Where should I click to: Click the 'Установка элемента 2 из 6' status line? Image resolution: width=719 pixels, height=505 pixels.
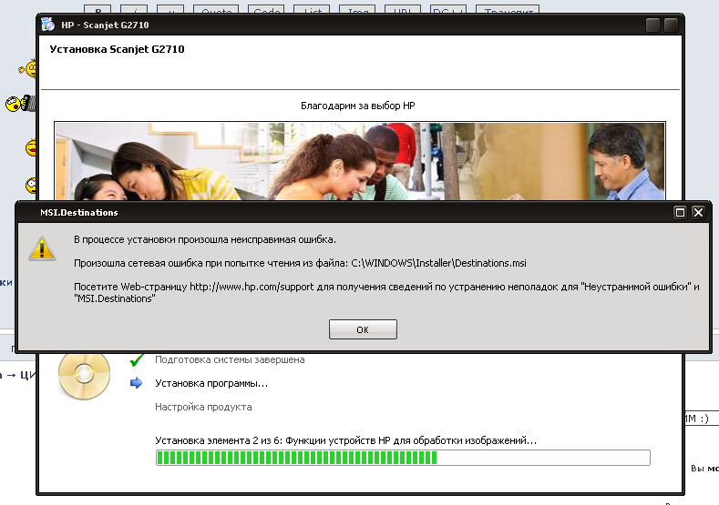click(345, 440)
